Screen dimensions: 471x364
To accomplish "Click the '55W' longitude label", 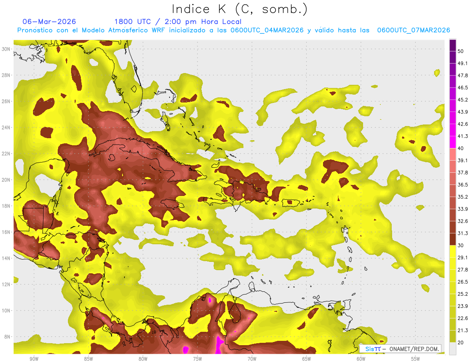I will pyautogui.click(x=416, y=359).
